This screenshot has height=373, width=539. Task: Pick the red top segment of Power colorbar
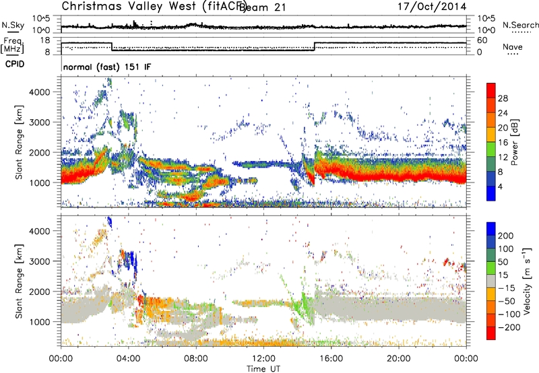pos(491,91)
